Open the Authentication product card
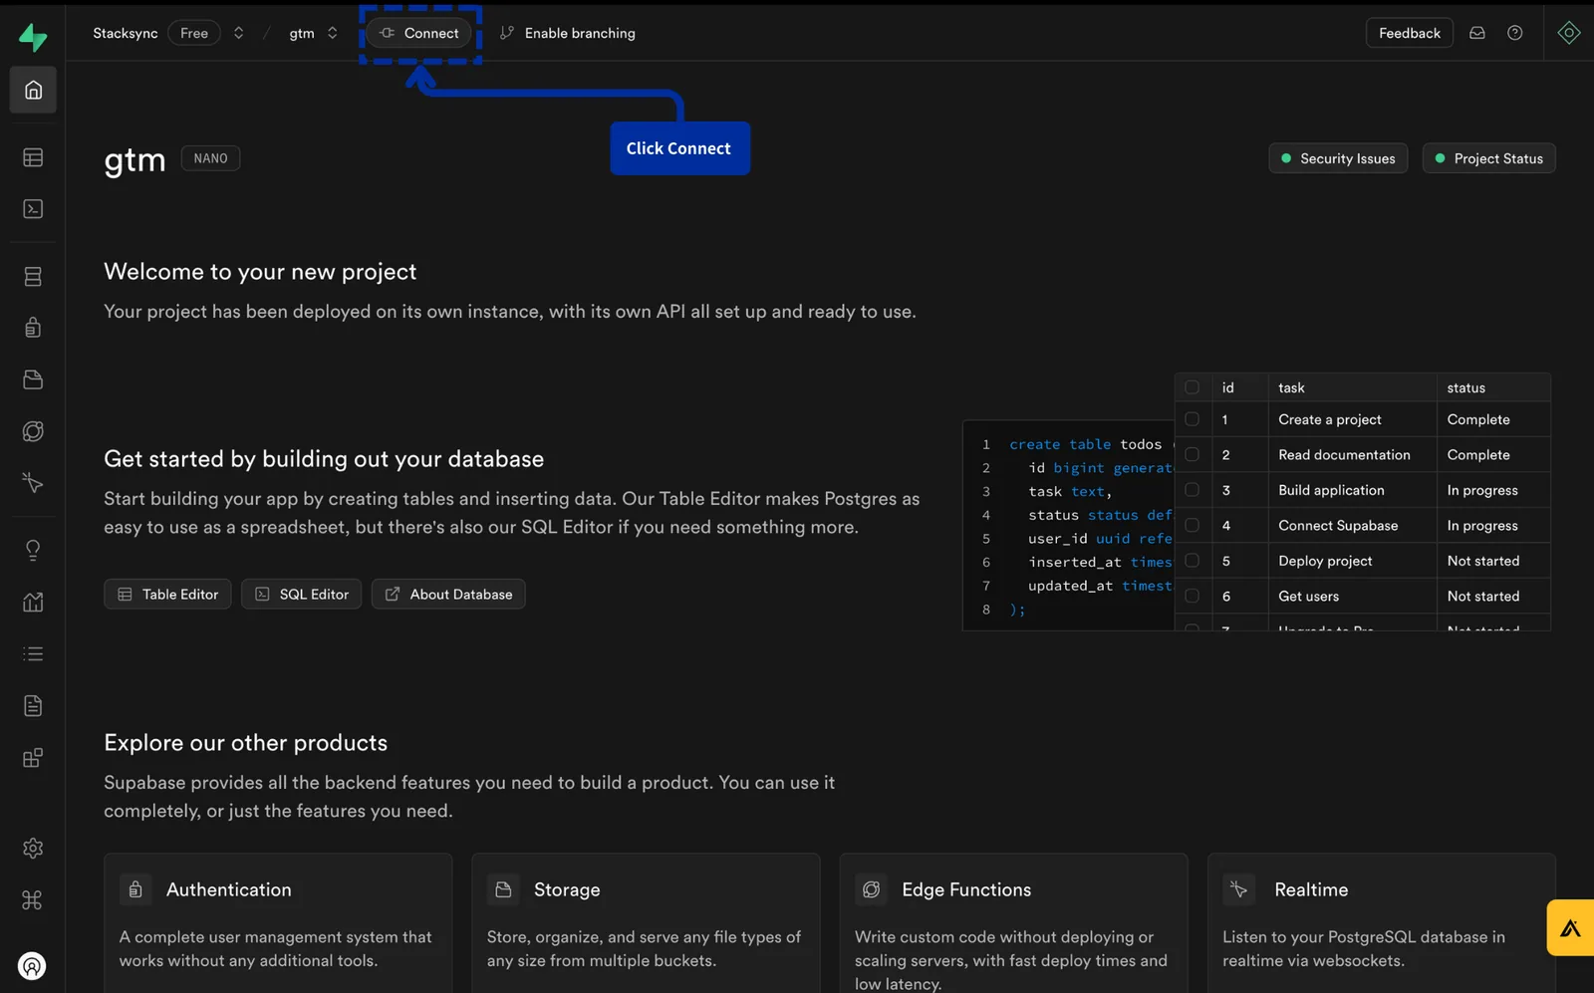1594x993 pixels. (x=278, y=922)
